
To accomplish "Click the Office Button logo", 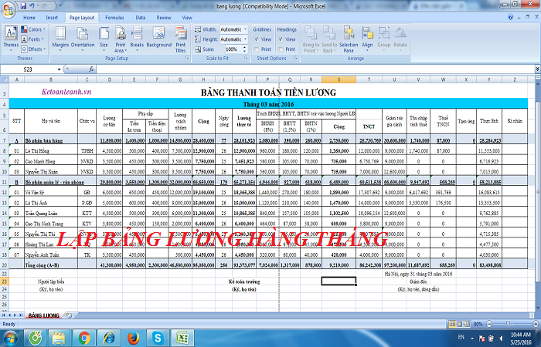I will click(8, 9).
